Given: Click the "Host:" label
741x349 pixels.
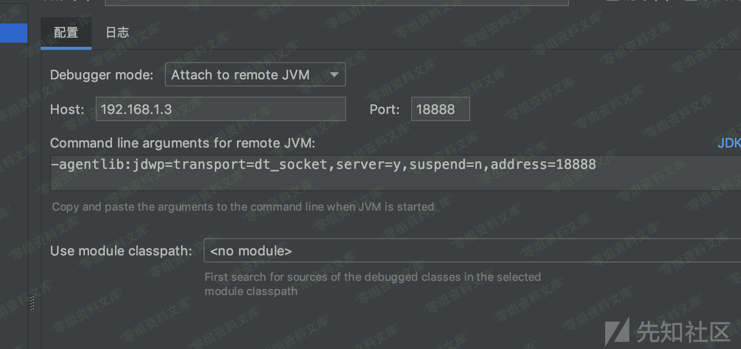Looking at the screenshot, I should pyautogui.click(x=67, y=109).
